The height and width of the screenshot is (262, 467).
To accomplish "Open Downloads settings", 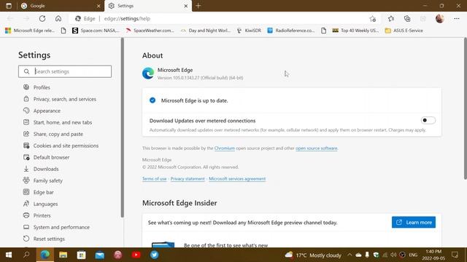I will [x=41, y=169].
